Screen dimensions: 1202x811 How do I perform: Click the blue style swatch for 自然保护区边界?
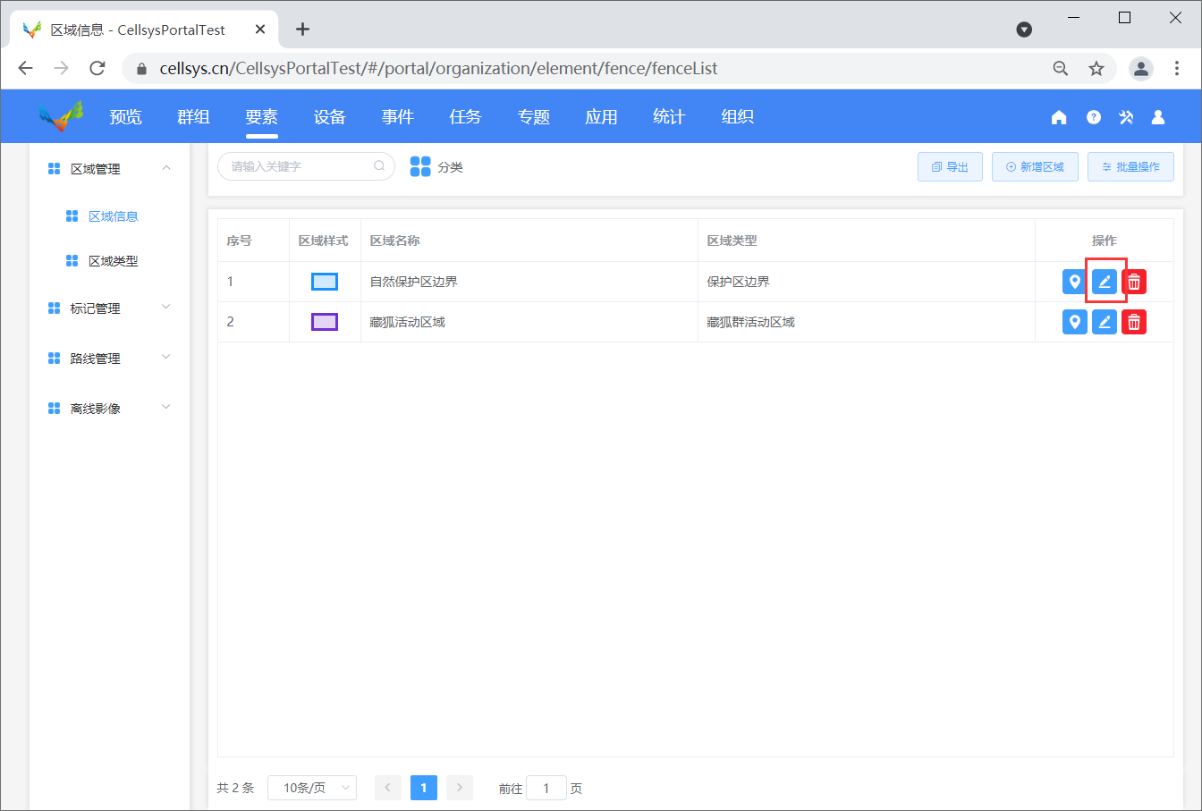(x=325, y=282)
